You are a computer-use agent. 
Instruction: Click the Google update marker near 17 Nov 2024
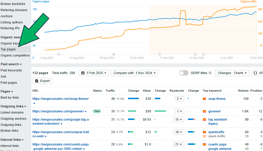point(160,54)
